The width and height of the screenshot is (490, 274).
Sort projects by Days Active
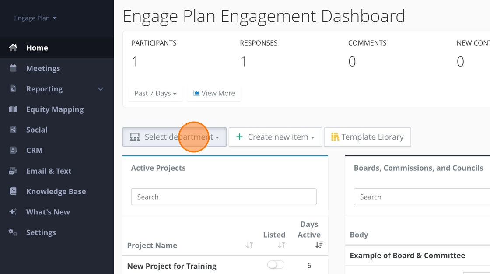click(x=319, y=245)
